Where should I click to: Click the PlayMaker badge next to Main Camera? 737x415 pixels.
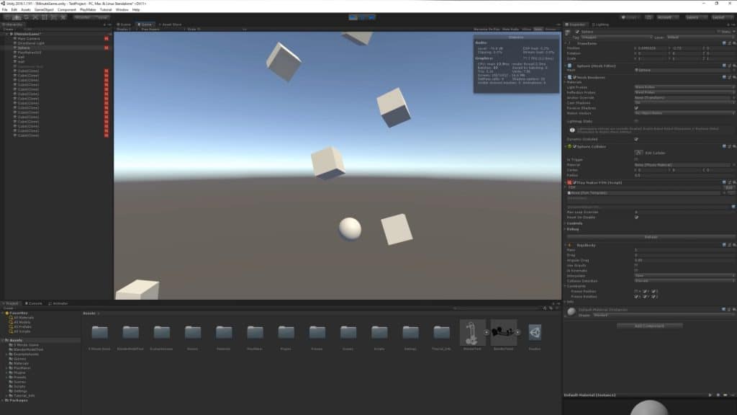107,39
